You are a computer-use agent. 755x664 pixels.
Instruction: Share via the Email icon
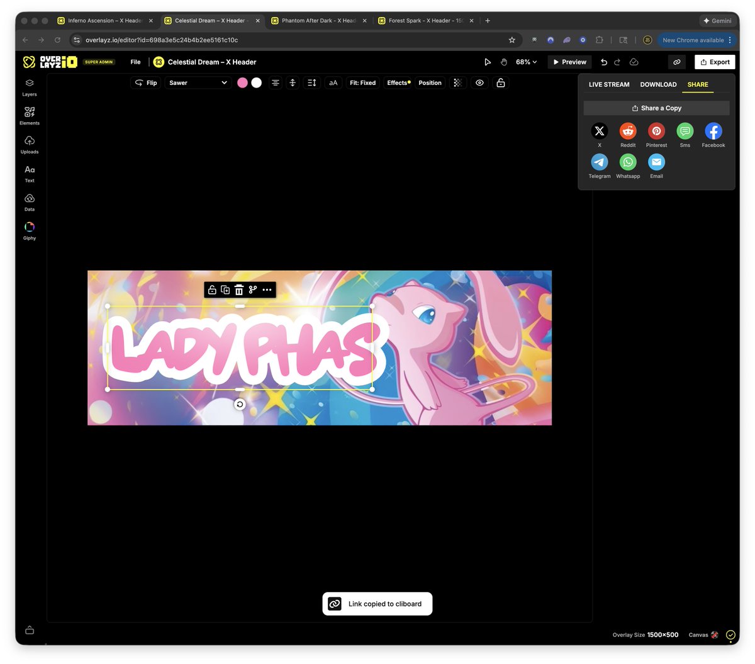pos(656,162)
